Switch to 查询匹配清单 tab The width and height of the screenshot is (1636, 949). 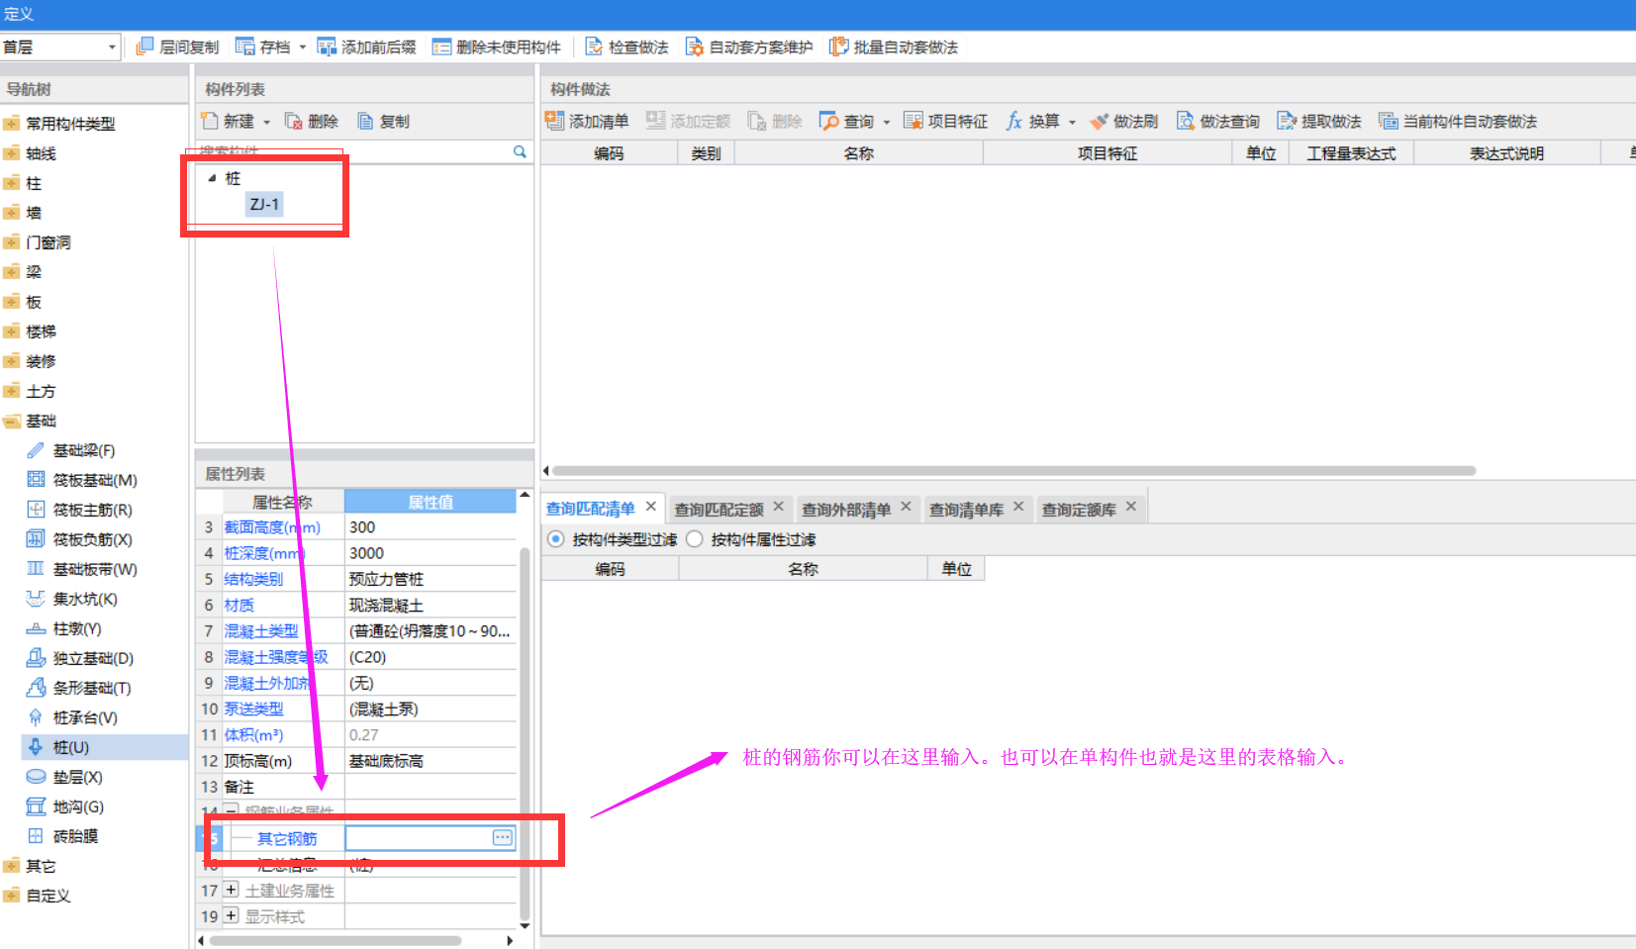590,509
